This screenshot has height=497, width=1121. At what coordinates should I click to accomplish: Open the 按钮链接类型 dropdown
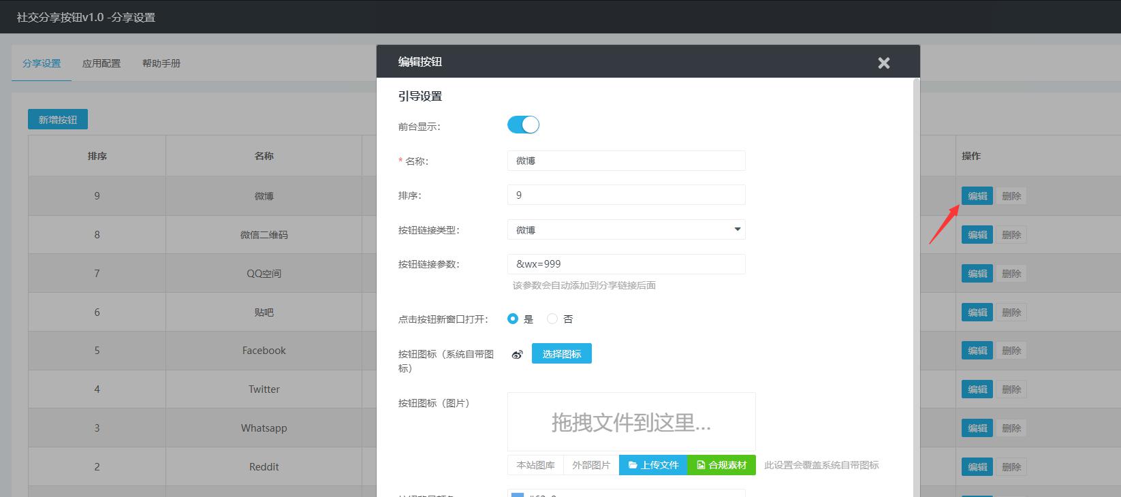(627, 229)
